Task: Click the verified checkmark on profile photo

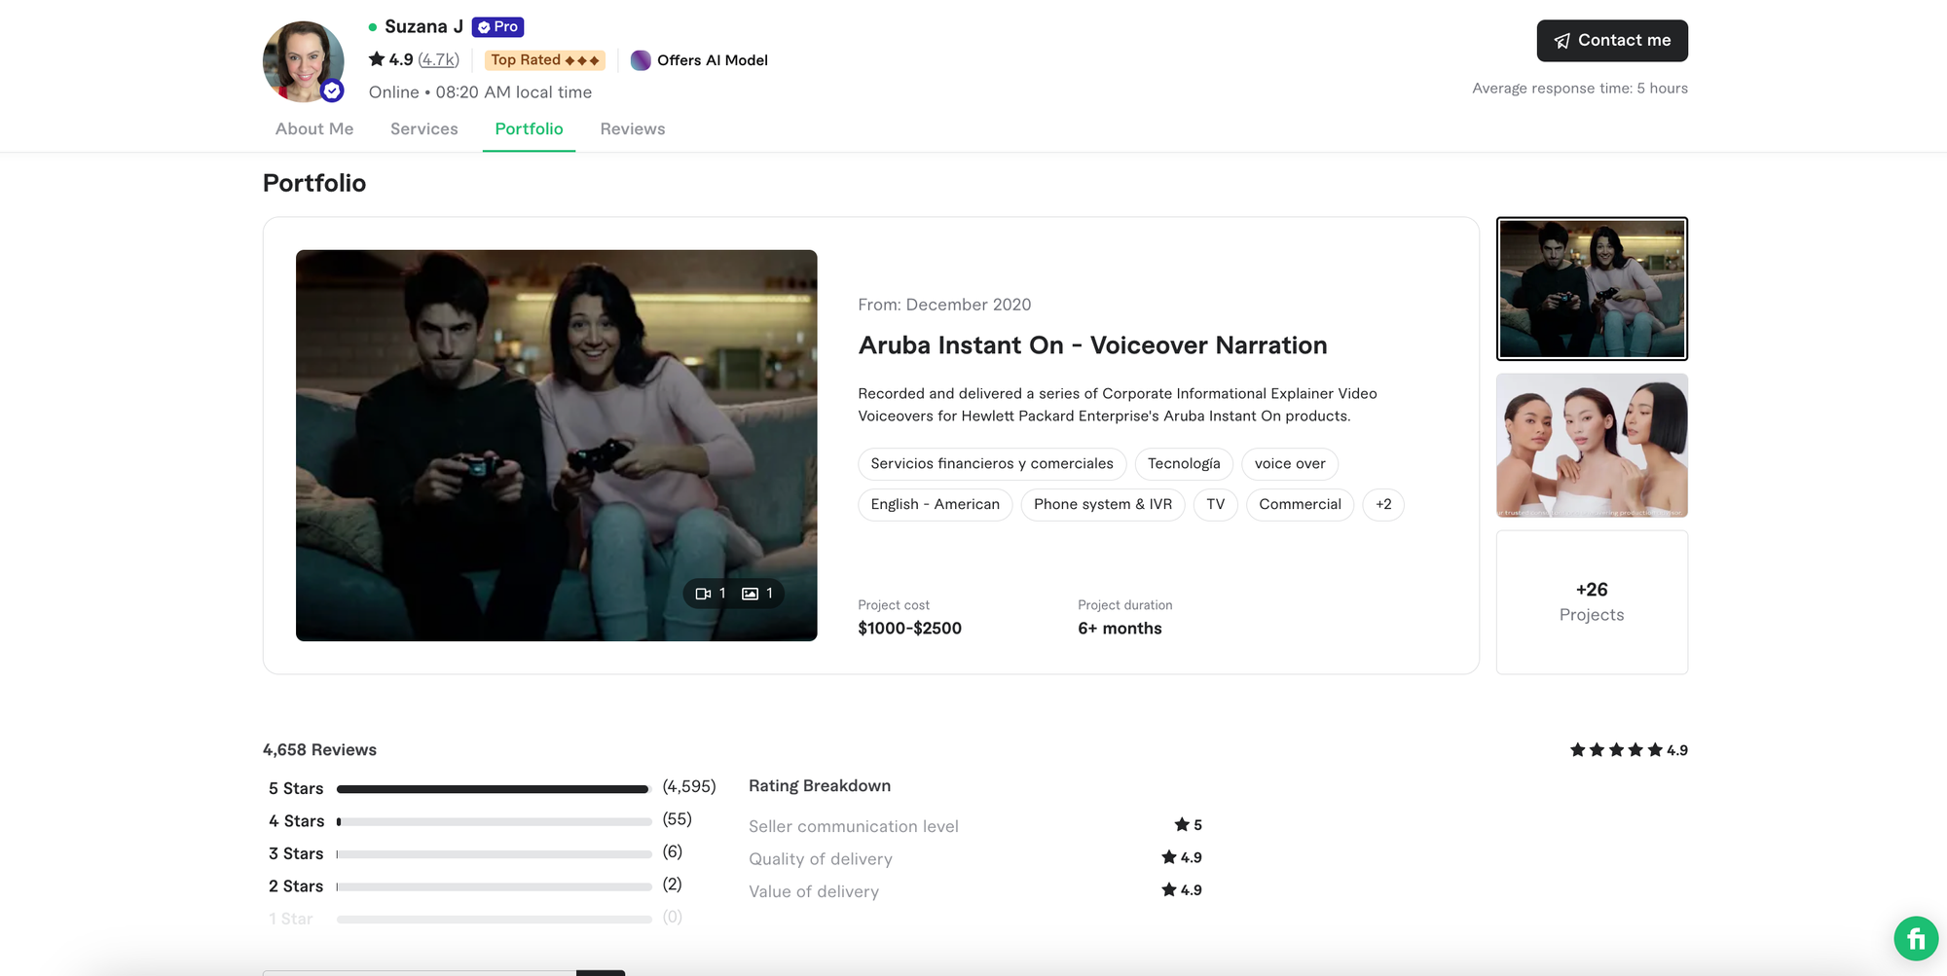Action: click(332, 90)
